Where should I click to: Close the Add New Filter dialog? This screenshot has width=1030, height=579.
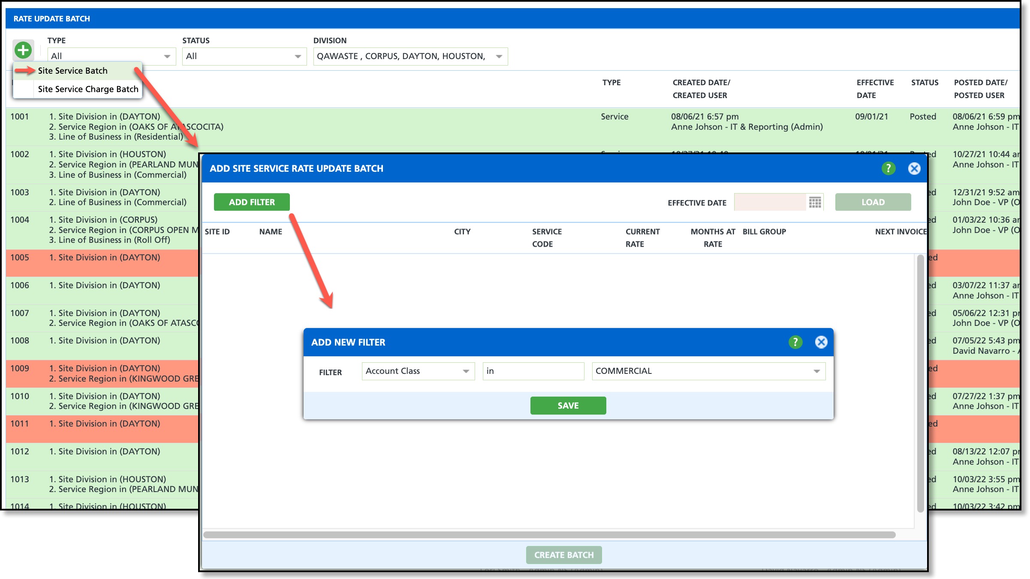(x=821, y=342)
